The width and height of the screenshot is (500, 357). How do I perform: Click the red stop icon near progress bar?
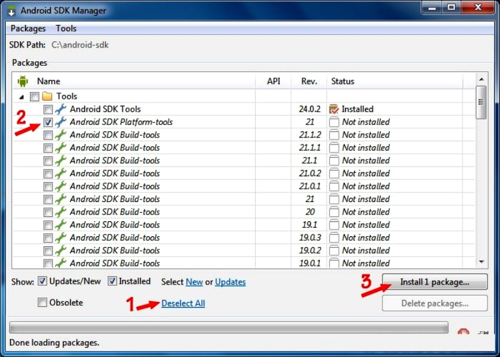click(x=463, y=331)
